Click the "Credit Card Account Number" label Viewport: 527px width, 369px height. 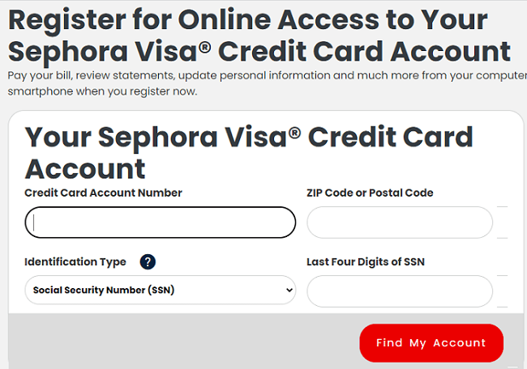point(103,193)
